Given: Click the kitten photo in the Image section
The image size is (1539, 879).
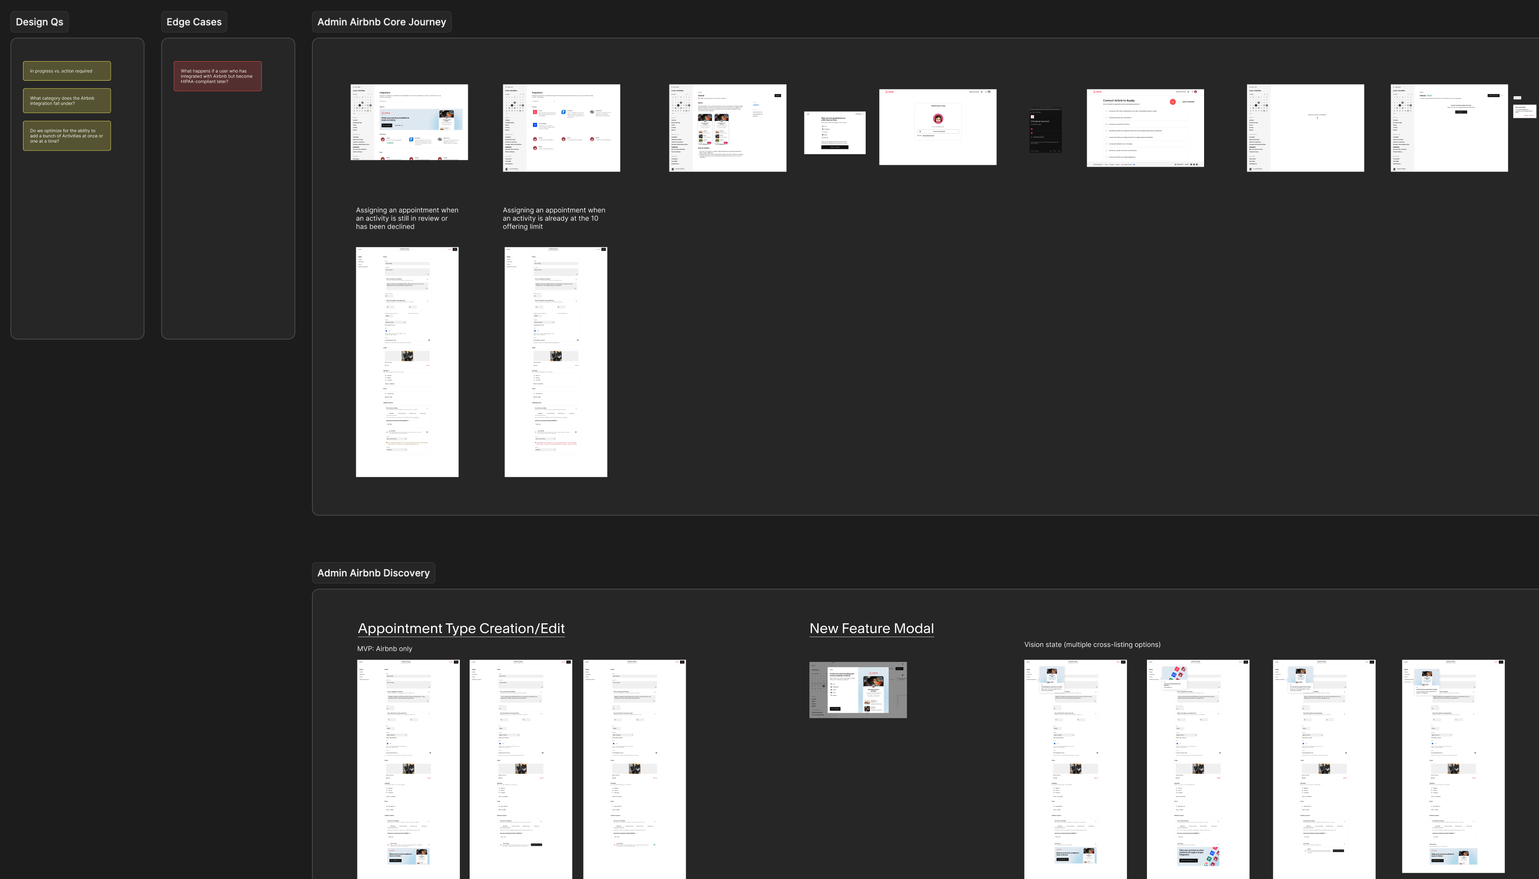Looking at the screenshot, I should coord(407,356).
